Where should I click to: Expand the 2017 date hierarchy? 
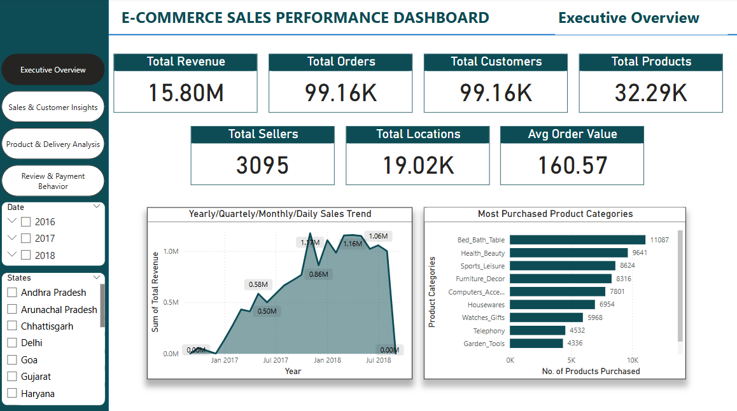point(12,237)
